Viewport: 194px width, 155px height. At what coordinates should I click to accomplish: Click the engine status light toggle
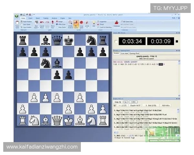114,105
